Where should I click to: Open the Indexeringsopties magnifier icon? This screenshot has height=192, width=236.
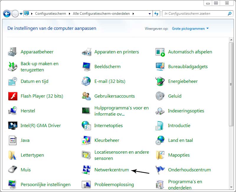[160, 111]
